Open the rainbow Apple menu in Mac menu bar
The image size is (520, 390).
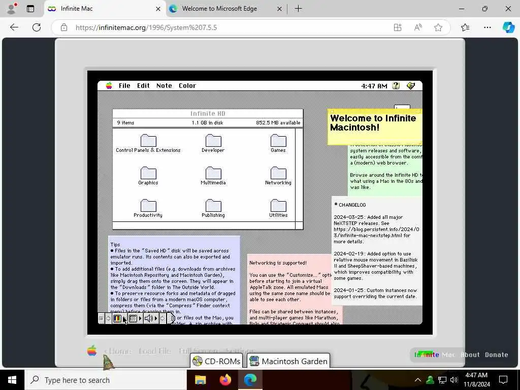pyautogui.click(x=109, y=85)
